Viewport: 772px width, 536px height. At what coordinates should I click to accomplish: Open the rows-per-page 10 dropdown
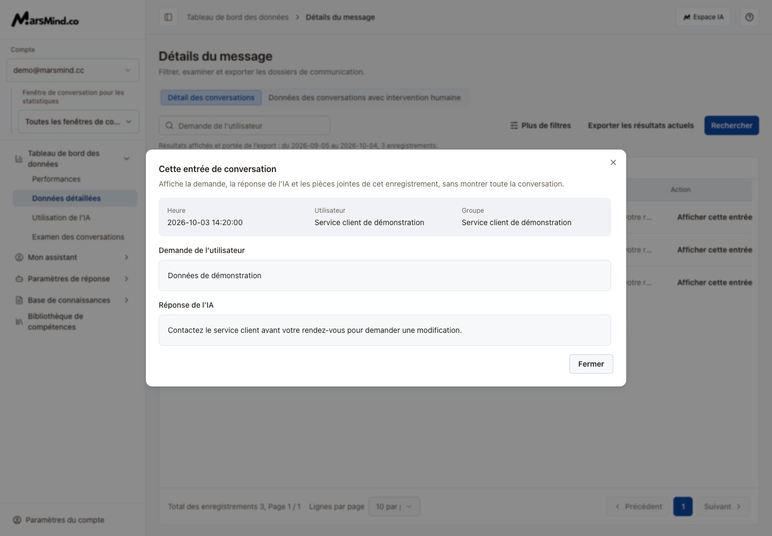(x=395, y=507)
